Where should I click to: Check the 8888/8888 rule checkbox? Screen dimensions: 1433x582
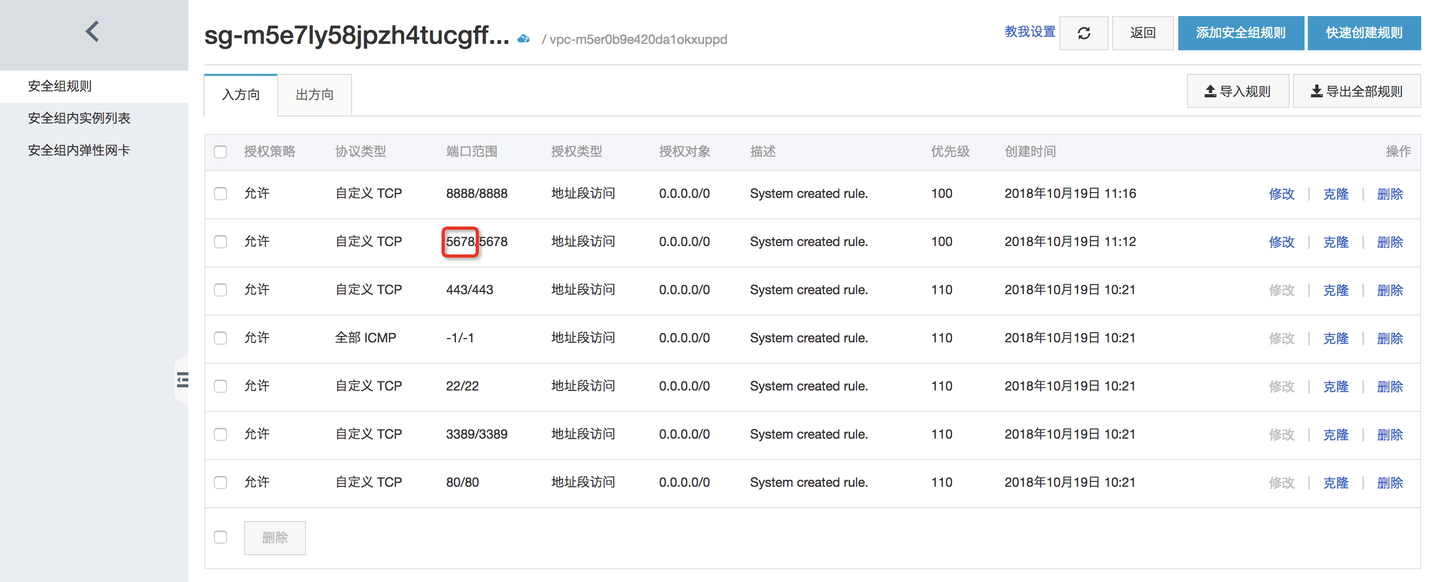tap(220, 194)
